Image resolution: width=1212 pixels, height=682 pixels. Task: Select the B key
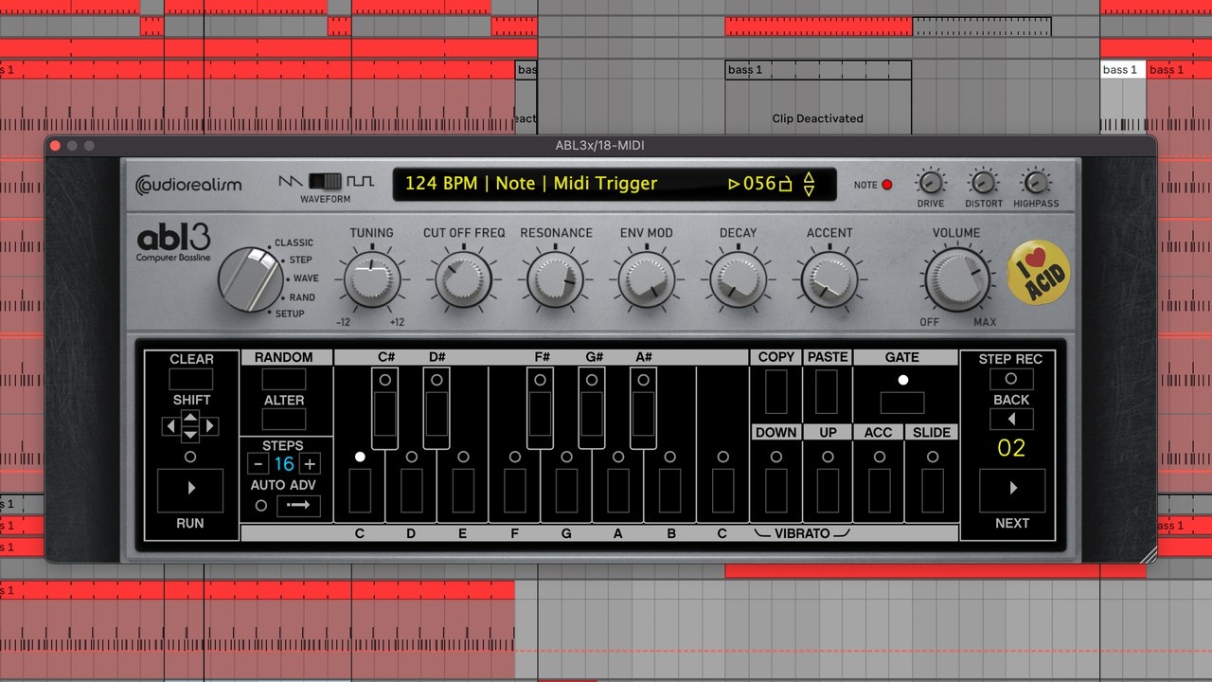click(x=670, y=489)
